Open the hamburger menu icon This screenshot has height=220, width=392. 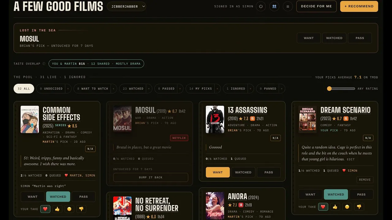click(288, 6)
